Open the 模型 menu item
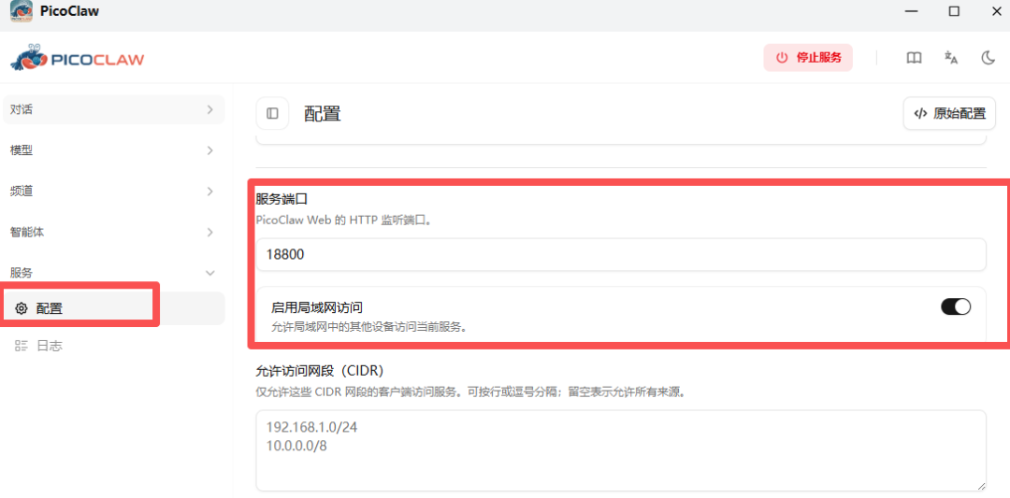Viewport: 1010px width, 498px height. coord(114,150)
